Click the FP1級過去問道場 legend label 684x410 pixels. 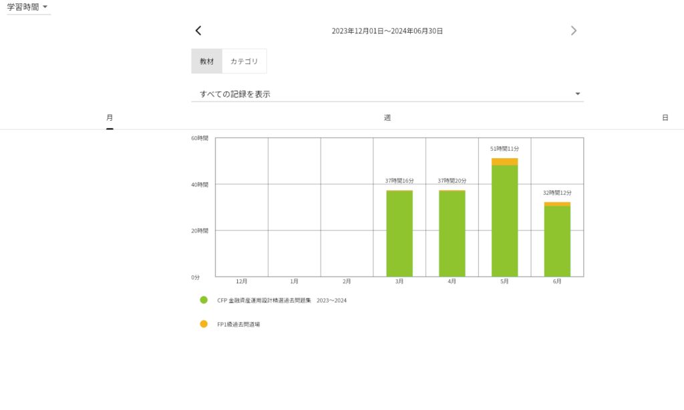238,325
